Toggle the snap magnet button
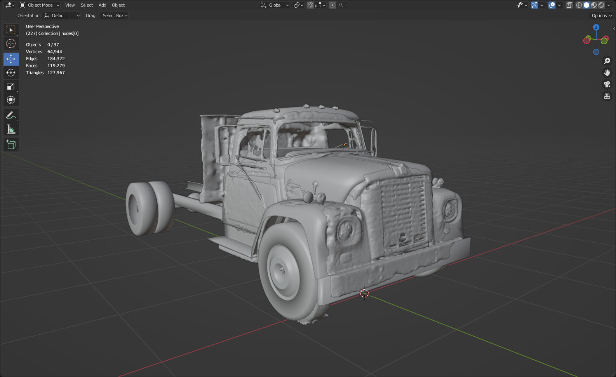Image resolution: width=616 pixels, height=377 pixels. coord(310,5)
